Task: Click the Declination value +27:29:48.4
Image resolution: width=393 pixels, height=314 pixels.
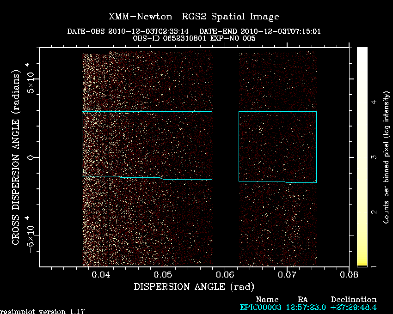Action: (353, 307)
